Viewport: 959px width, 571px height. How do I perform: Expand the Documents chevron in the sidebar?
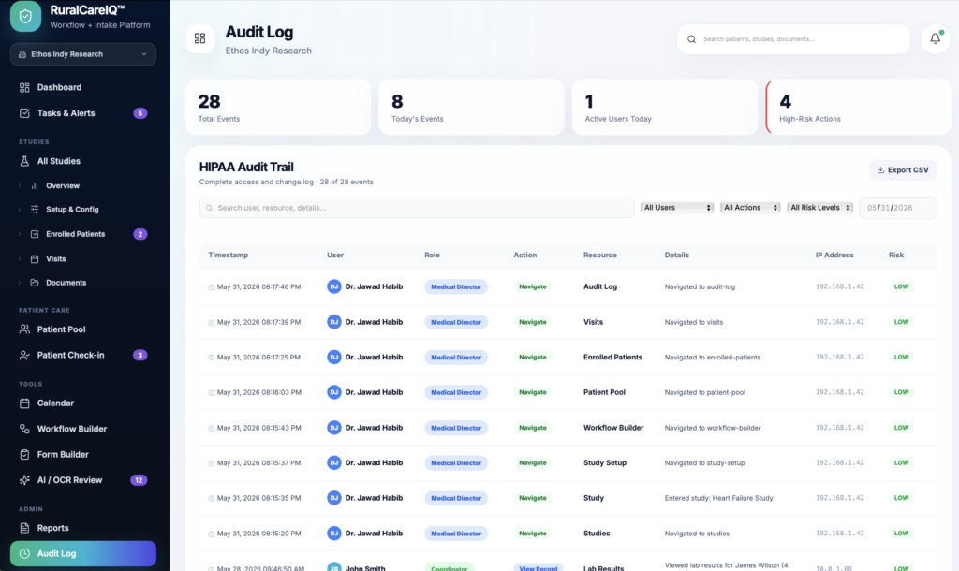20,283
